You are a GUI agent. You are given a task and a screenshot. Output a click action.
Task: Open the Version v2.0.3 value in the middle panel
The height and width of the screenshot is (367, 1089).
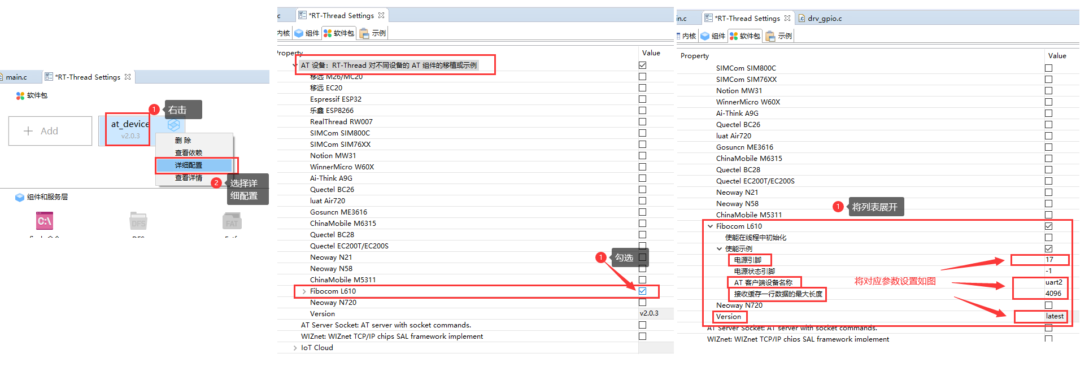tap(655, 313)
